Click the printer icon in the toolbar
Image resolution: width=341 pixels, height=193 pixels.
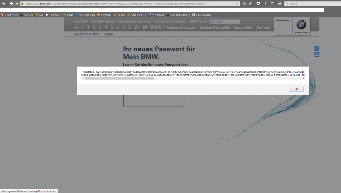pos(280,4)
